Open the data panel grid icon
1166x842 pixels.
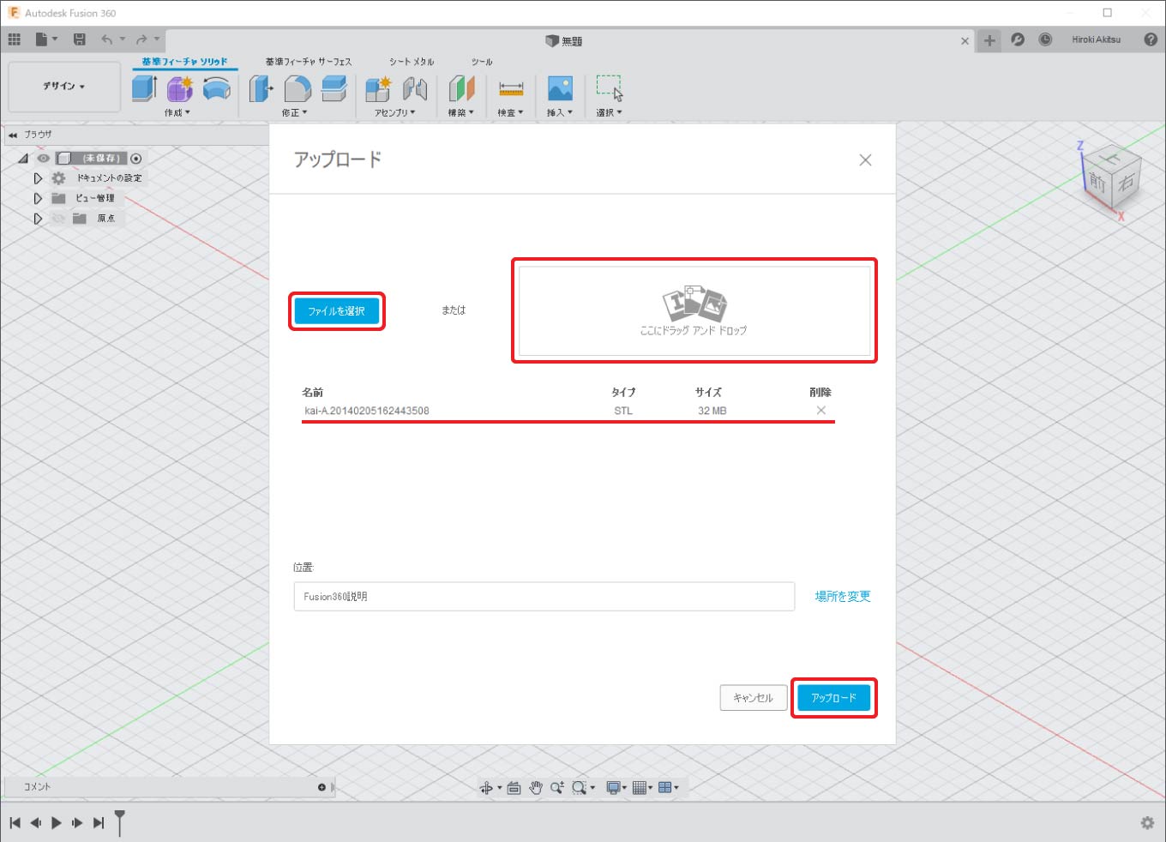[x=15, y=39]
